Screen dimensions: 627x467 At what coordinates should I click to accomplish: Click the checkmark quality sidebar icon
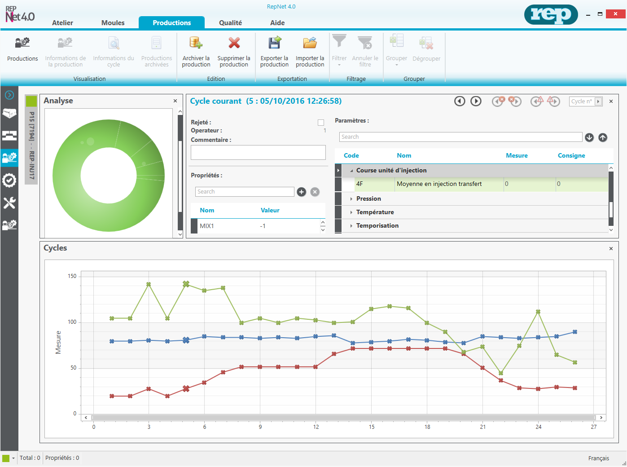pyautogui.click(x=9, y=181)
